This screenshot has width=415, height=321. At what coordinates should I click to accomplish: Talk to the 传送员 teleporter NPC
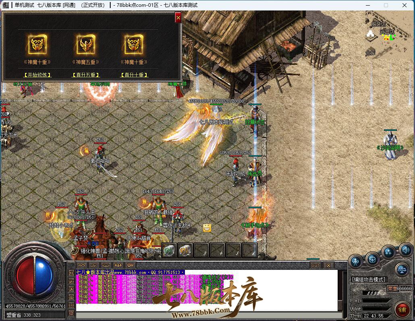[255, 171]
